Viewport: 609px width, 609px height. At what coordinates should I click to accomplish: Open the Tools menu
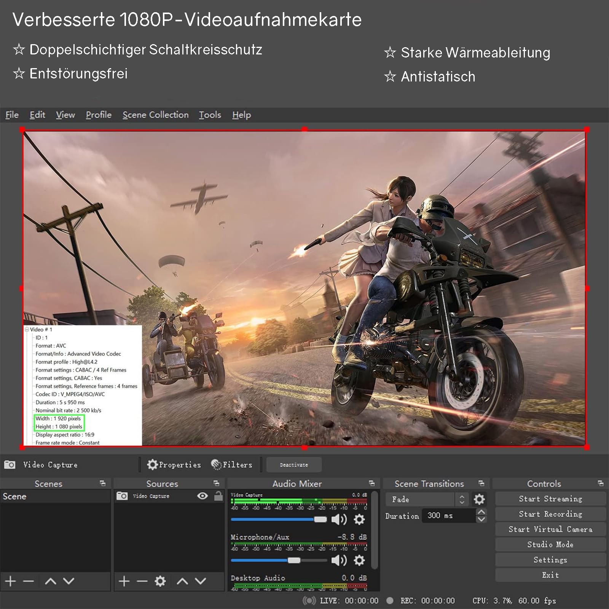click(210, 115)
